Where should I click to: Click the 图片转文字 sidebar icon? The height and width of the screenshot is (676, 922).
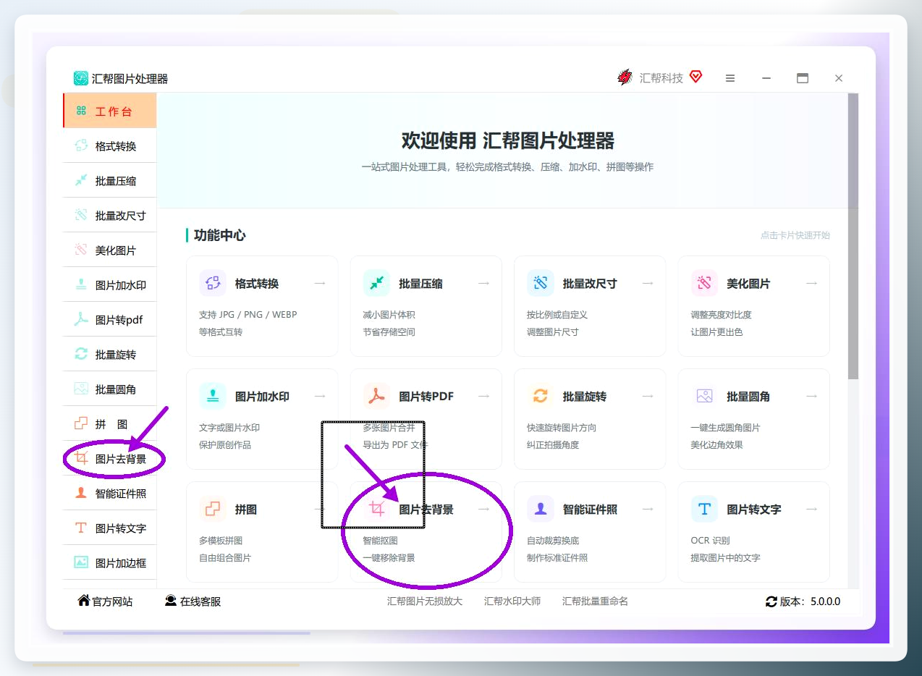81,528
